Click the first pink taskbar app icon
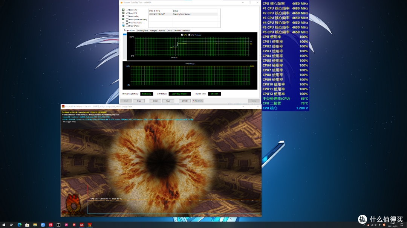The image size is (407, 228). click(66, 225)
